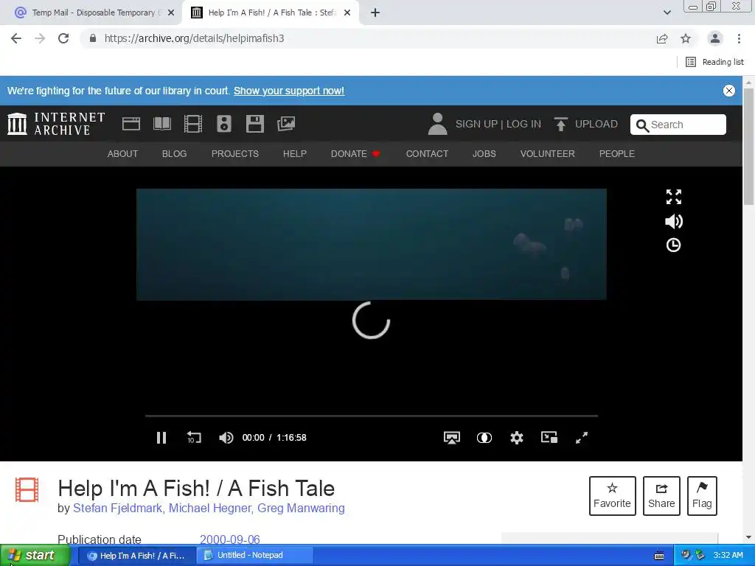The image size is (755, 566).
Task: Enable picture-in-picture mode
Action: [x=549, y=438]
